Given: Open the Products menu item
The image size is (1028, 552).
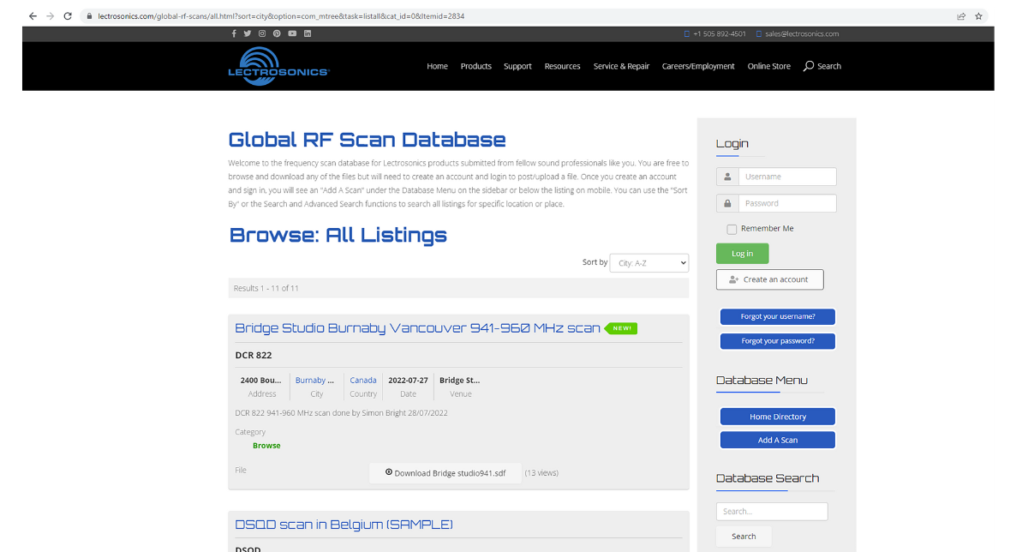Looking at the screenshot, I should point(475,66).
